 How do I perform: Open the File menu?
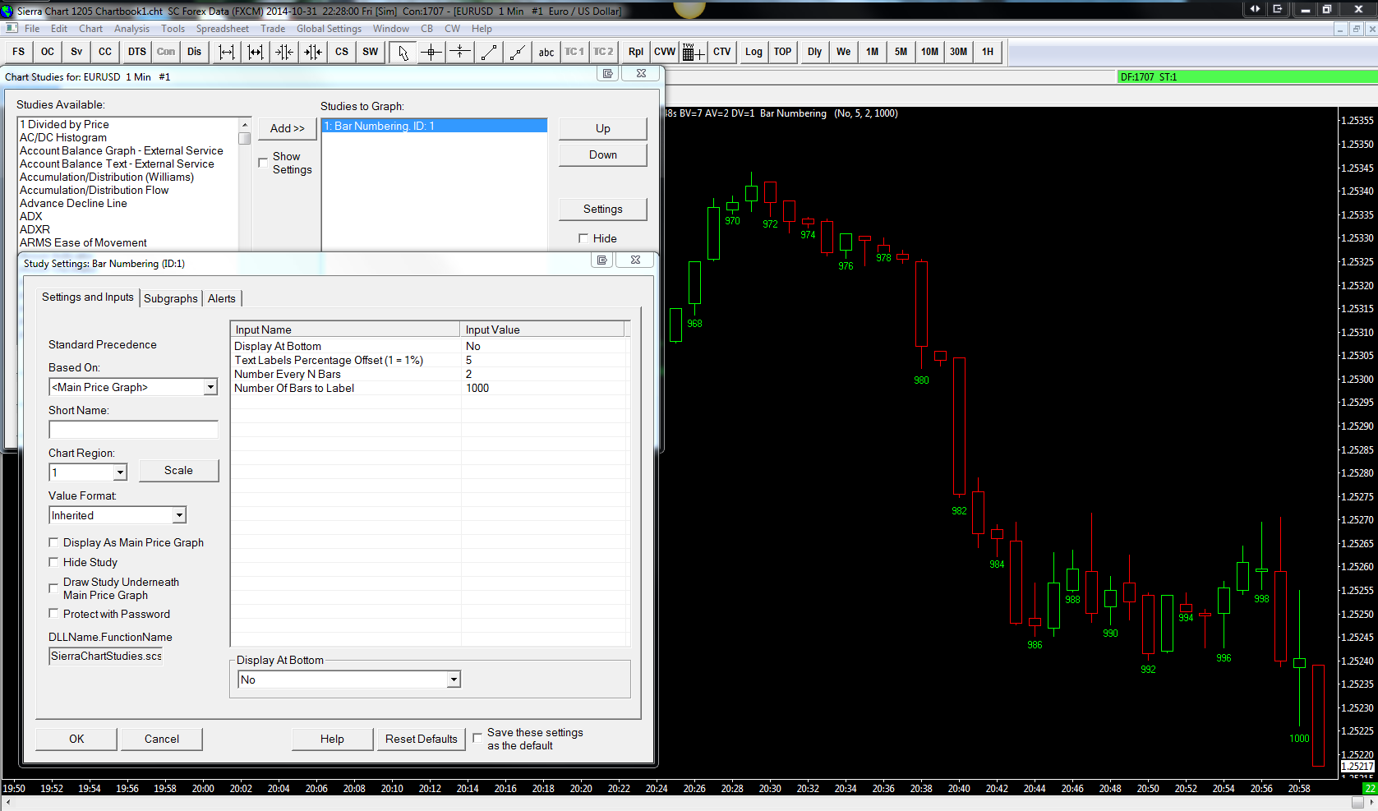32,29
